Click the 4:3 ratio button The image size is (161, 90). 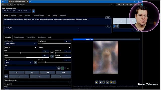point(48,72)
